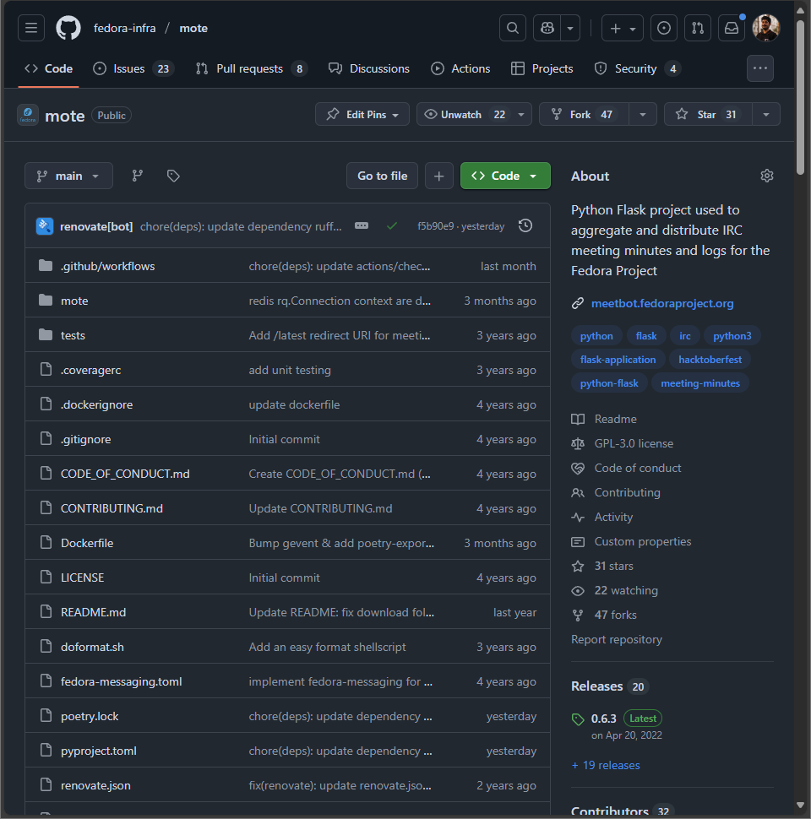Viewport: 811px width, 819px height.
Task: View commit history via the clock icon
Action: (x=524, y=226)
